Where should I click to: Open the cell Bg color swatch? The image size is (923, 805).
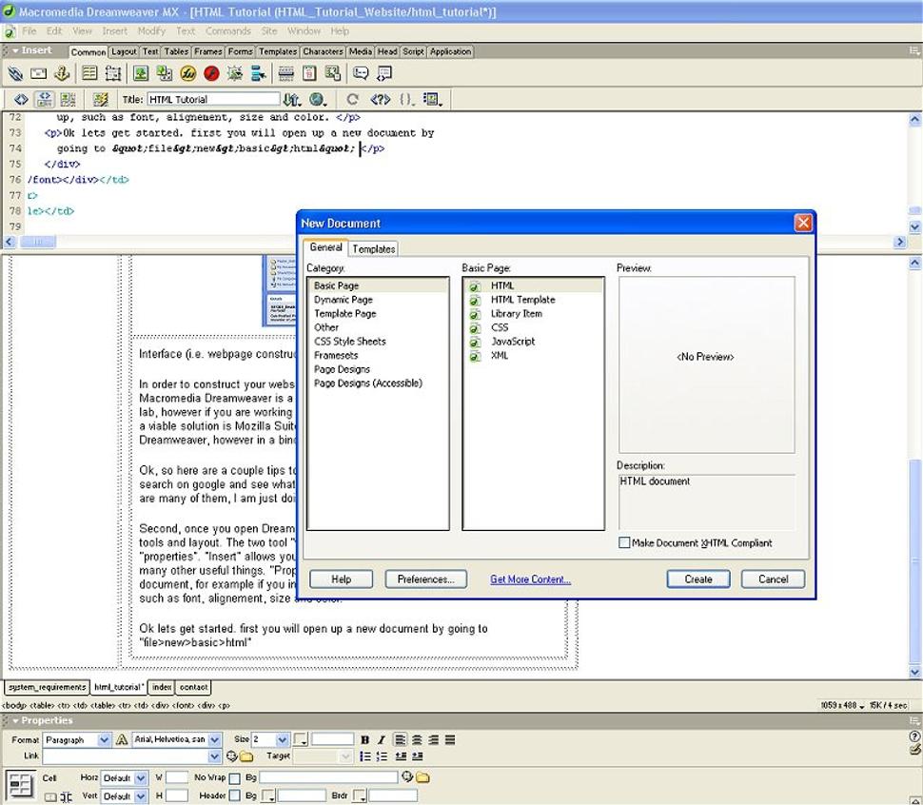(x=268, y=796)
